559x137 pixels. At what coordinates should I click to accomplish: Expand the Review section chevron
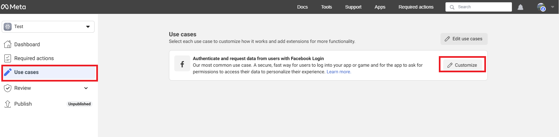click(86, 88)
